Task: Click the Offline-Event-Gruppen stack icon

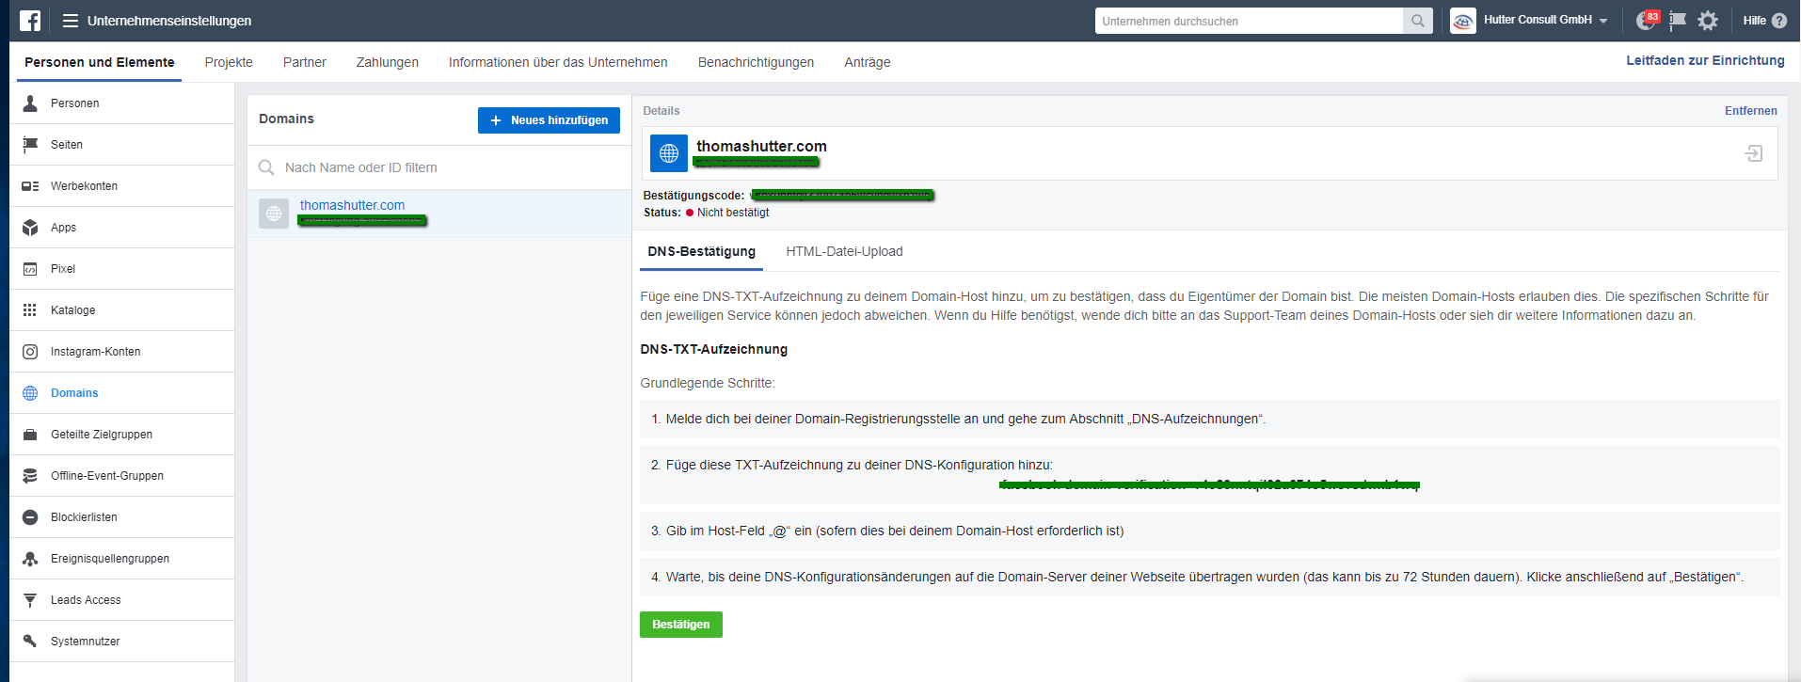Action: pyautogui.click(x=30, y=476)
